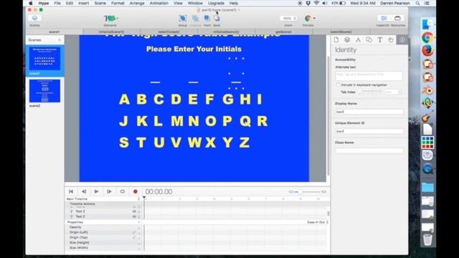Image resolution: width=459 pixels, height=258 pixels.
Task: Switch to the letterClicked() tab
Action: 169,32
